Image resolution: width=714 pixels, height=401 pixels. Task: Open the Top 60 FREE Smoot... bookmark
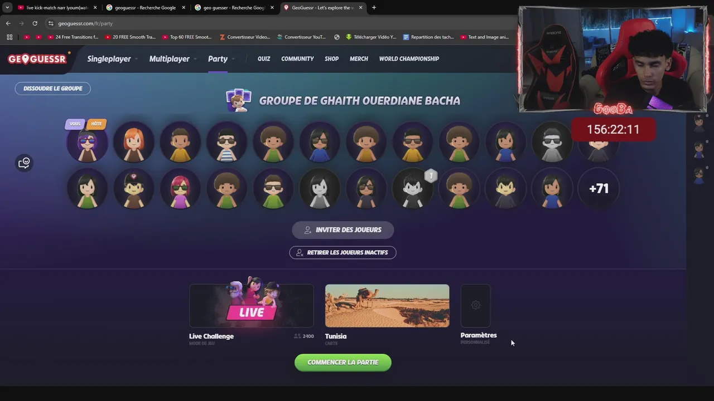point(187,37)
